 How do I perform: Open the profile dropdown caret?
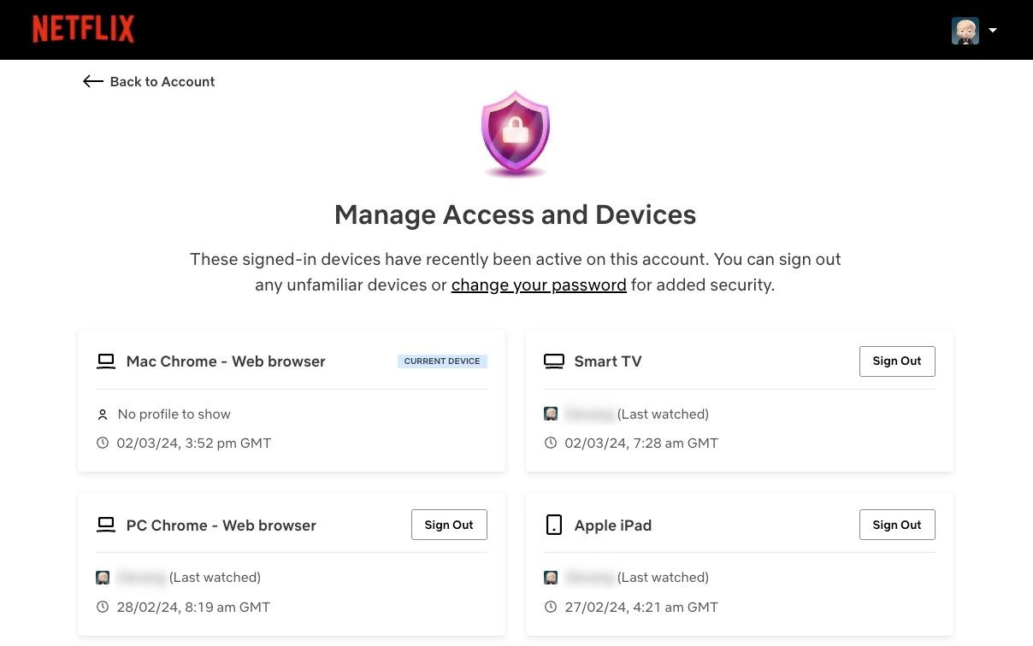993,30
